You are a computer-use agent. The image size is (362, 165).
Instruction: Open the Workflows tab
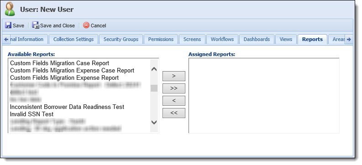point(222,39)
